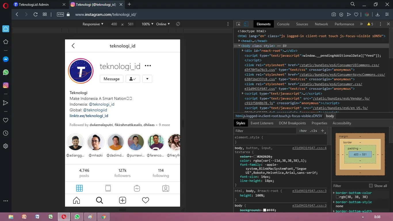Switch to the tagged photos tab icon
This screenshot has width=393, height=221.
(x=165, y=188)
